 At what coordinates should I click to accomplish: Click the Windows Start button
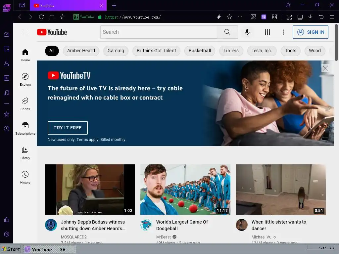(x=11, y=249)
